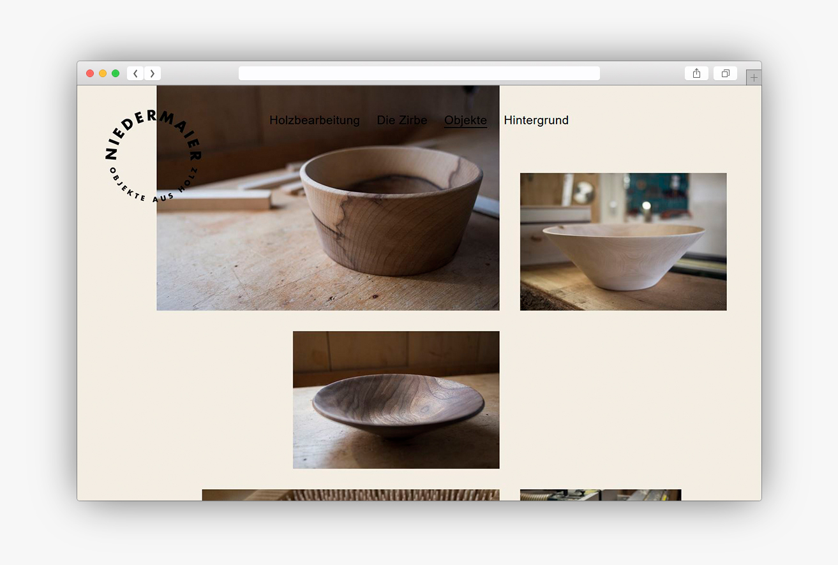Click the browser address bar field
838x565 pixels.
tap(419, 73)
